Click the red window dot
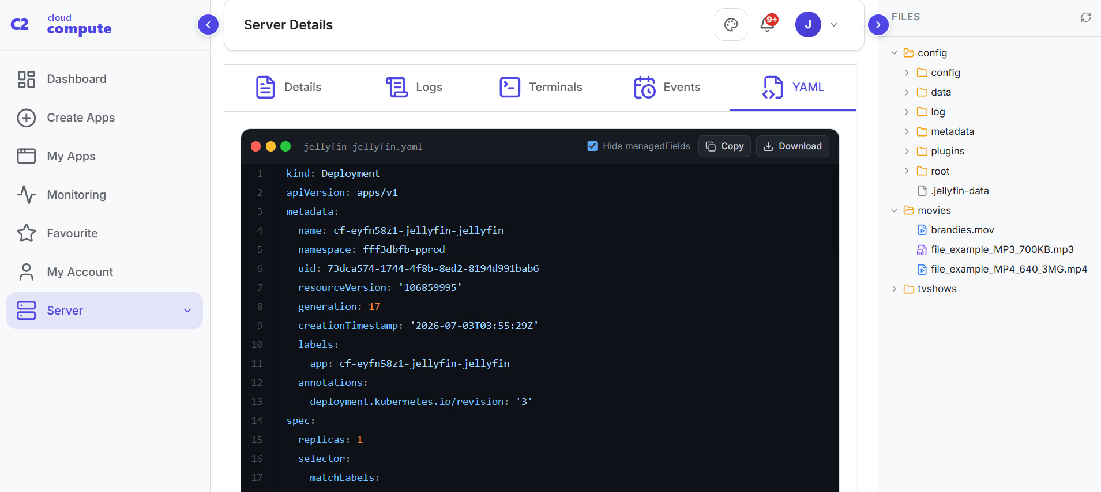1101x492 pixels. pyautogui.click(x=255, y=146)
